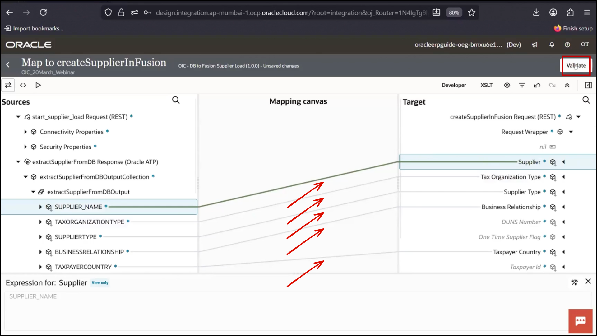This screenshot has width=597, height=336.
Task: Open the Filter icon in toolbar
Action: pos(522,85)
